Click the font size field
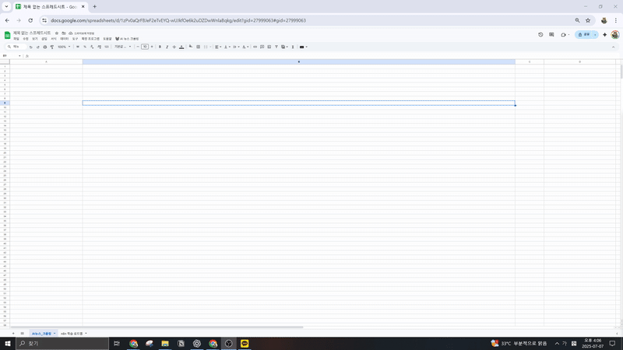The image size is (623, 350). pyautogui.click(x=145, y=47)
